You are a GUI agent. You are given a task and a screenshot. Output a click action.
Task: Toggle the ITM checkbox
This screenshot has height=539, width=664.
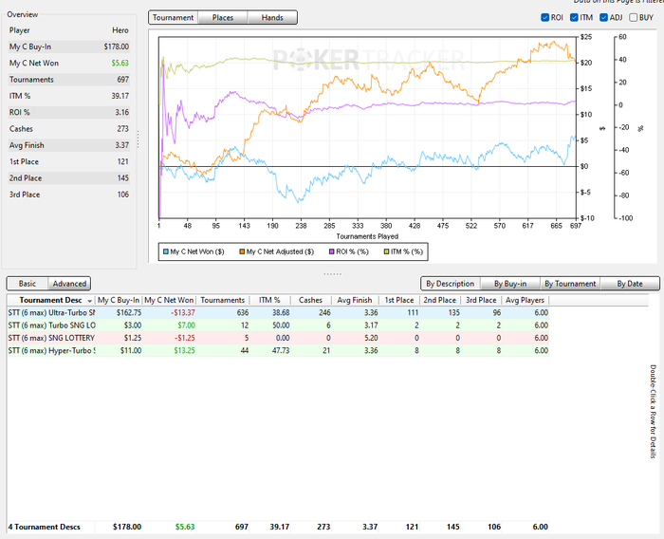click(574, 17)
